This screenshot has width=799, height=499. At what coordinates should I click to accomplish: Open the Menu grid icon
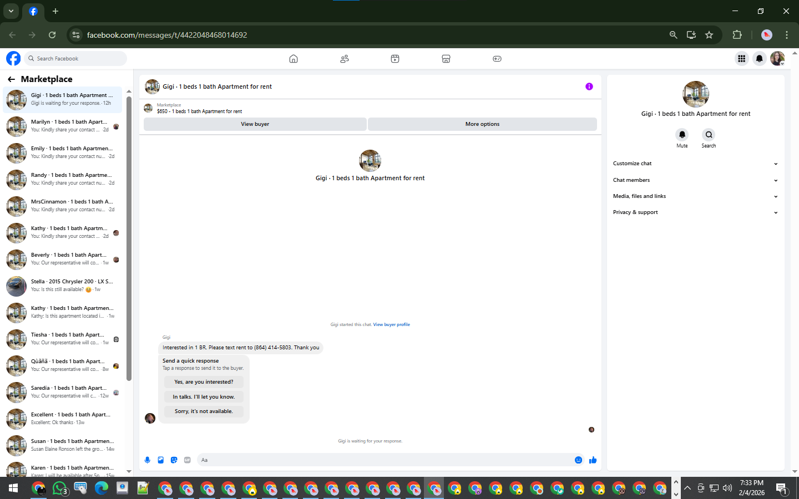tap(741, 58)
